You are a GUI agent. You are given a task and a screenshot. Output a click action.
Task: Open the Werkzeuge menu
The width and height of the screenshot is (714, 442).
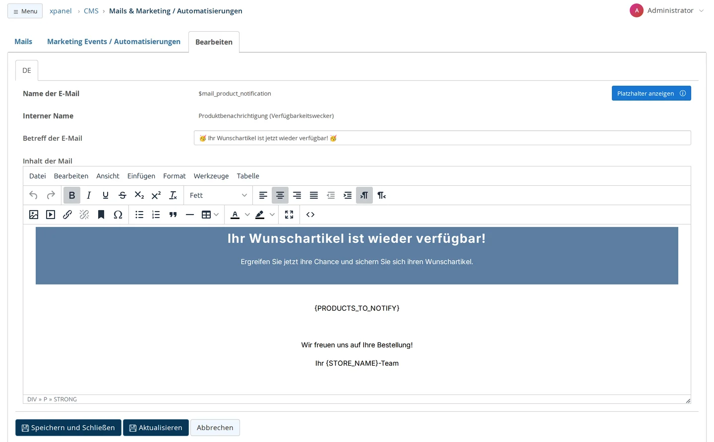[x=211, y=176]
